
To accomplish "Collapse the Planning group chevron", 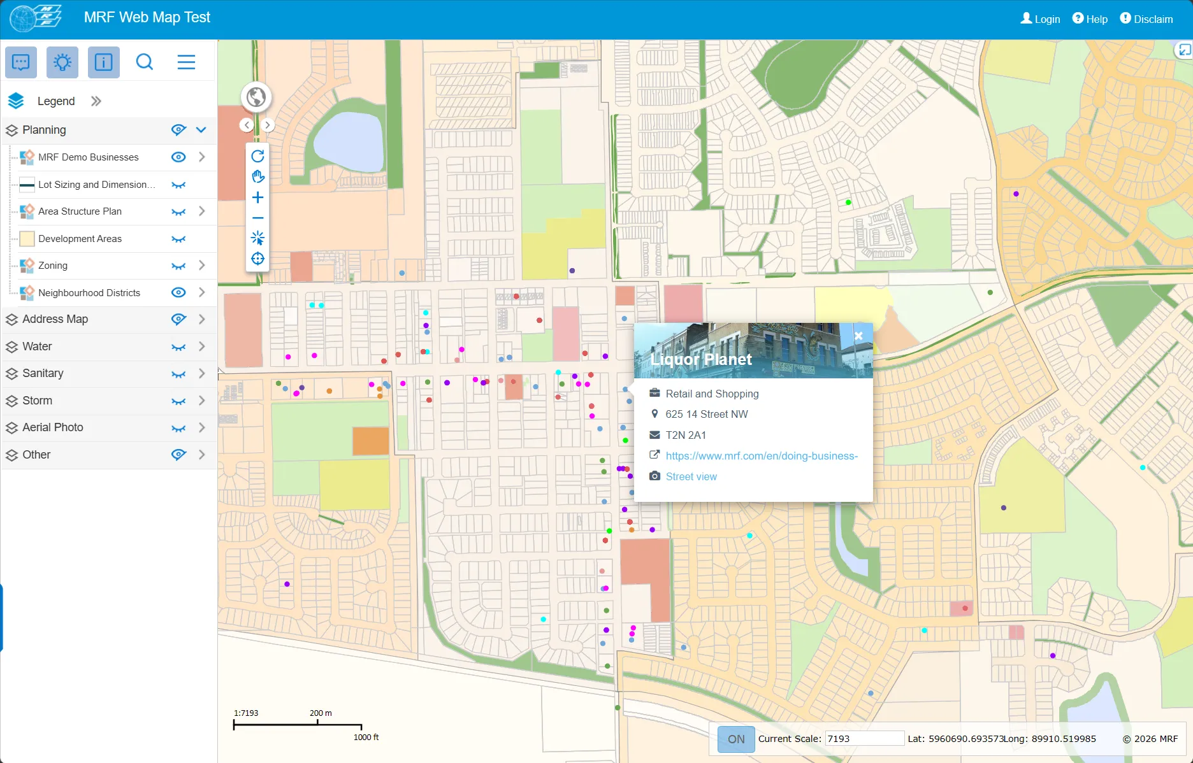I will 201,130.
